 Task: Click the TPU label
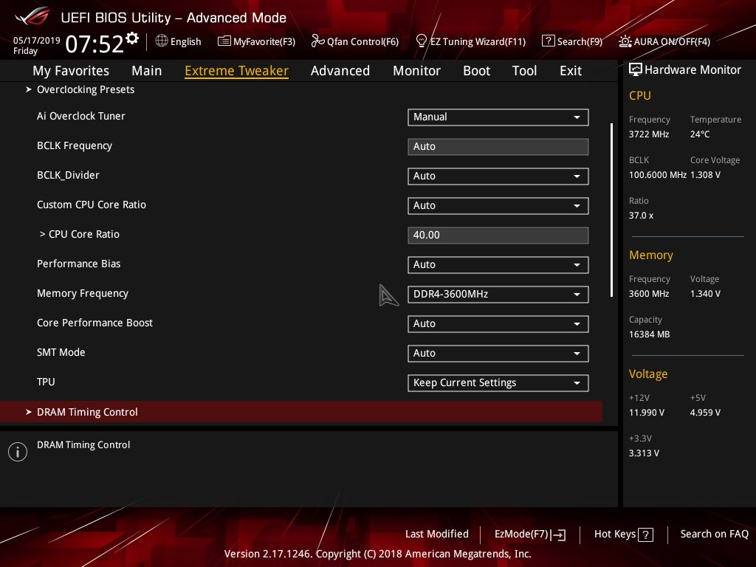click(x=46, y=382)
